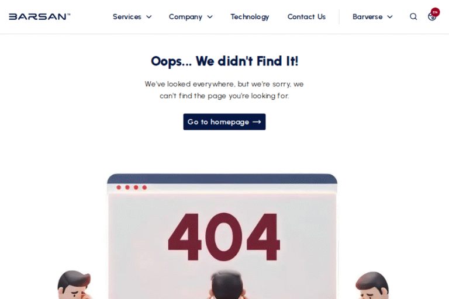Click the center character's head
This screenshot has height=299, width=449.
227,285
